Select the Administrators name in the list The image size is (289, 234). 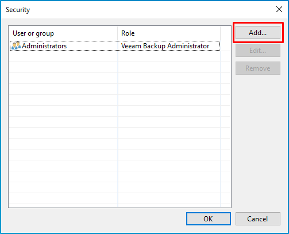[x=44, y=46]
